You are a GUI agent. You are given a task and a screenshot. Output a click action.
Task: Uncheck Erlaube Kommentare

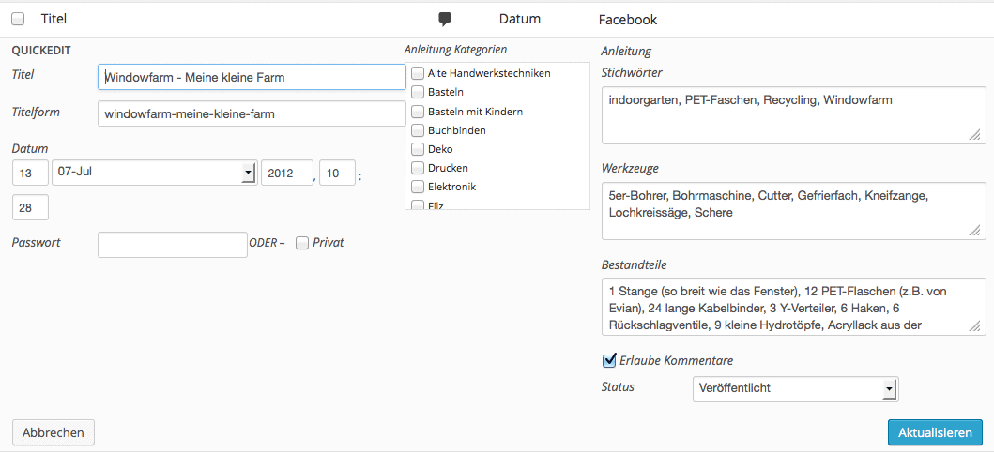coord(609,360)
